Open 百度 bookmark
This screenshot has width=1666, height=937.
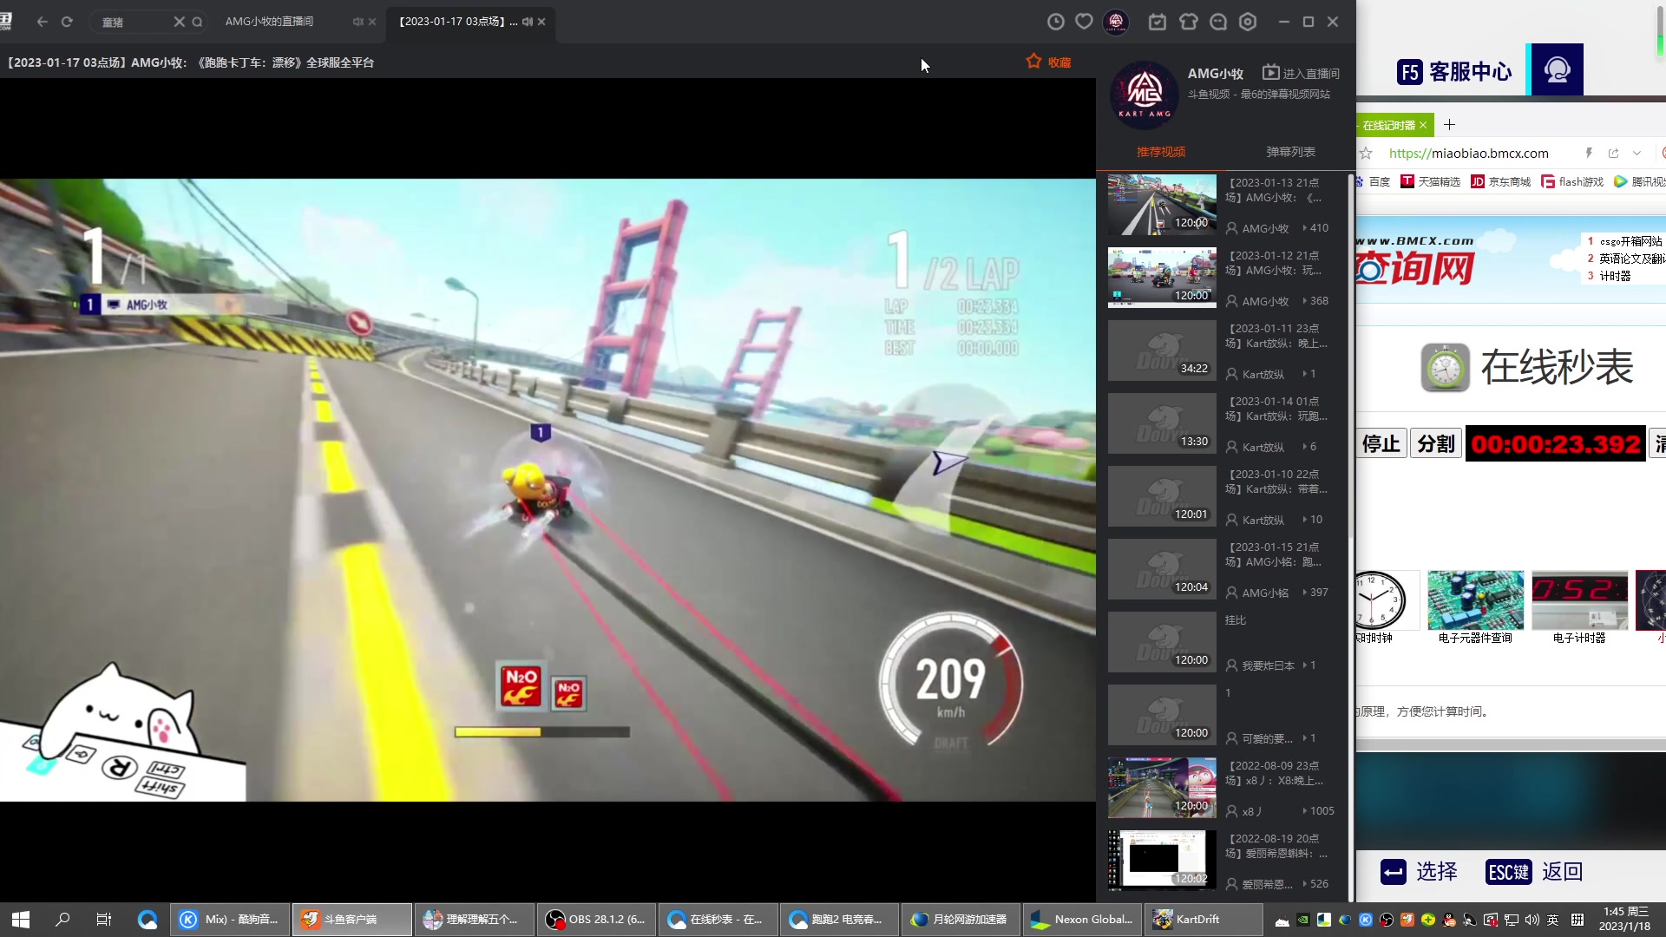pos(1372,181)
